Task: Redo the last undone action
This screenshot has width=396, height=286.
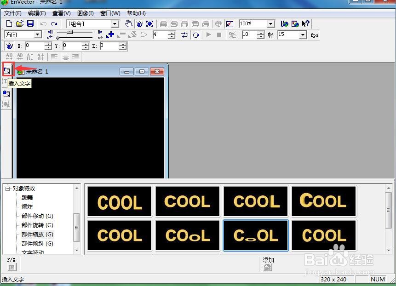Action: click(x=54, y=24)
